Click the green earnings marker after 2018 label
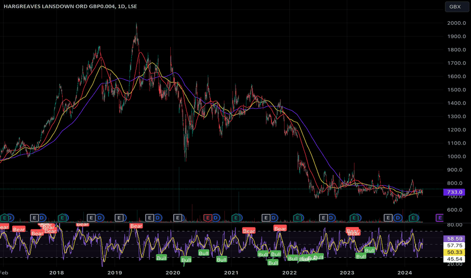This screenshot has height=278, width=471. [x=63, y=217]
